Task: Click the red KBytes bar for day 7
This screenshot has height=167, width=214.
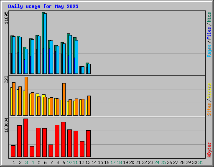Action: click(x=51, y=151)
